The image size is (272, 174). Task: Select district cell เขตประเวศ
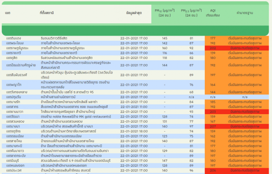click(x=14, y=171)
